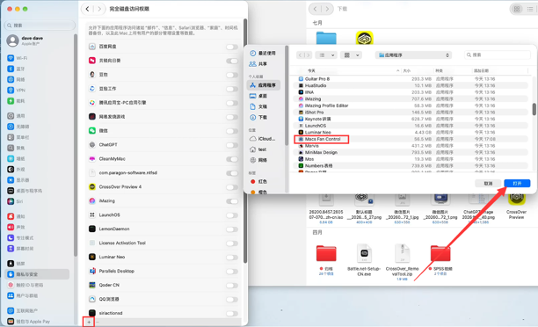Open 通知 settings in the sidebar
The image size is (538, 327).
pyautogui.click(x=17, y=216)
